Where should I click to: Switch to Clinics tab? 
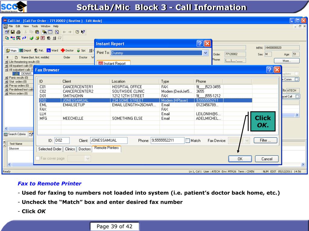(70, 149)
